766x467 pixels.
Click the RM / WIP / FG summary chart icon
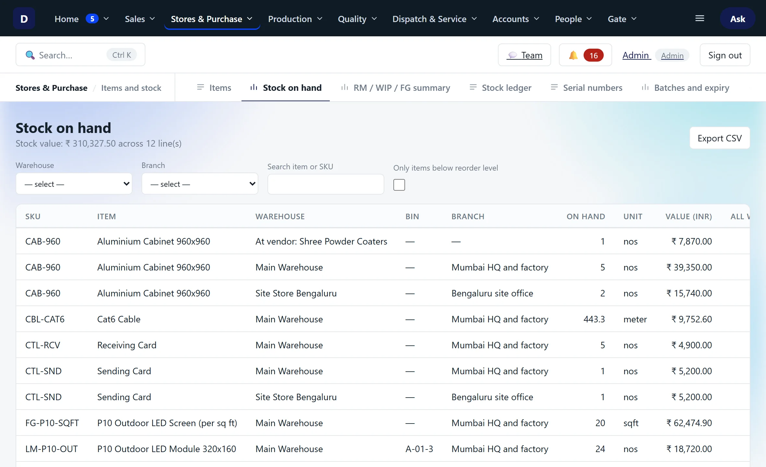point(345,87)
